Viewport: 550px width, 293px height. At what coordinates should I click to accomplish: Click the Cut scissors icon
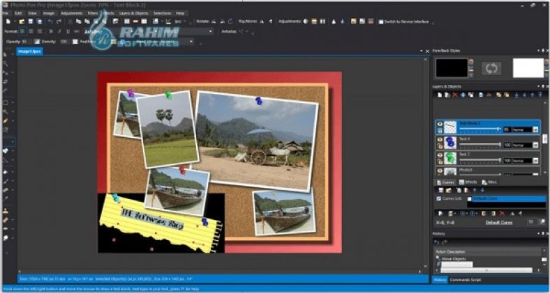tap(70, 22)
